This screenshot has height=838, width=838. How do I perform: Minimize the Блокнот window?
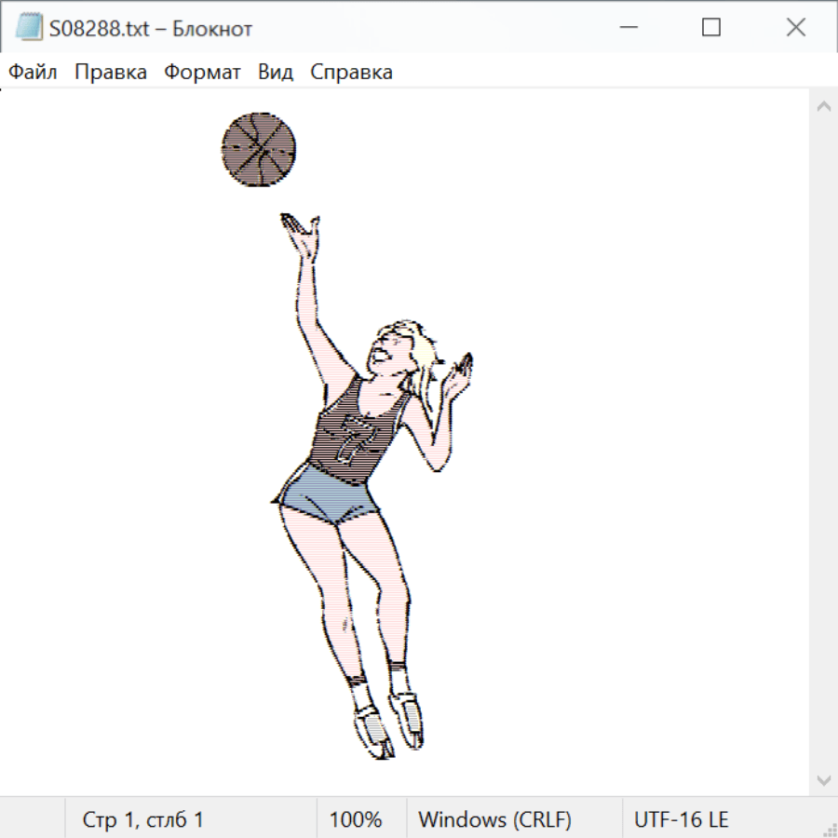click(628, 28)
